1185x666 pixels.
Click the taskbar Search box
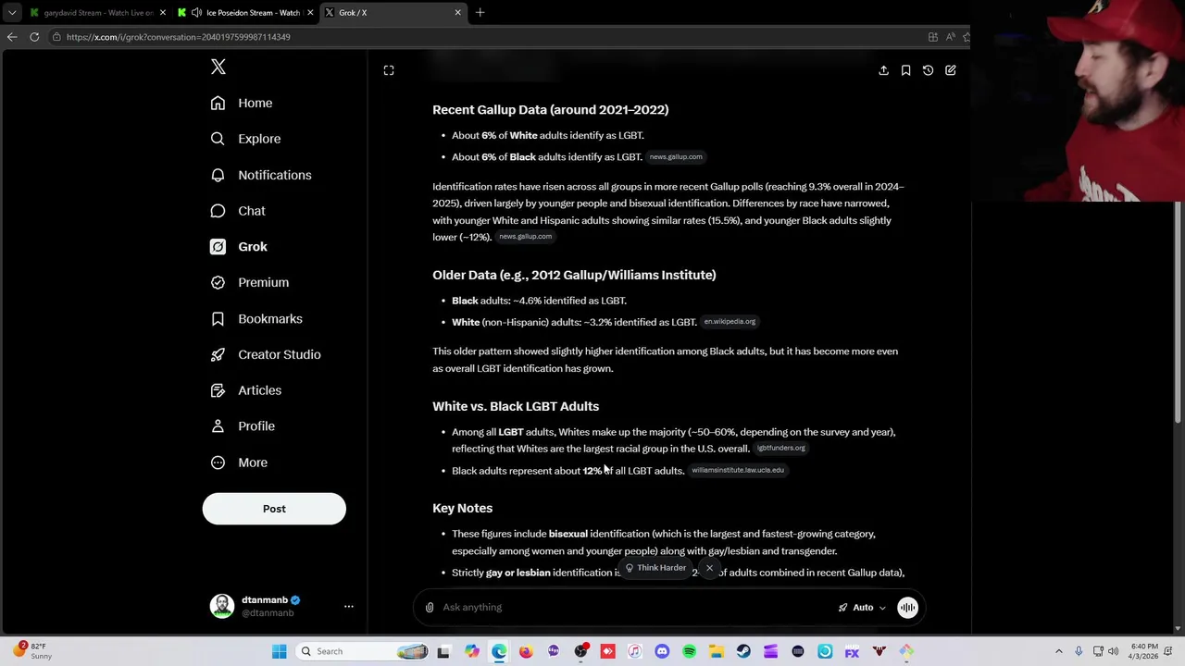364,651
